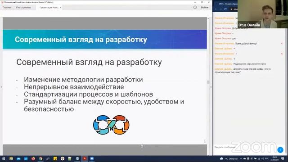Open the weather widget showing 7°C
Viewport: 288px width, 162px height.
pos(229,158)
